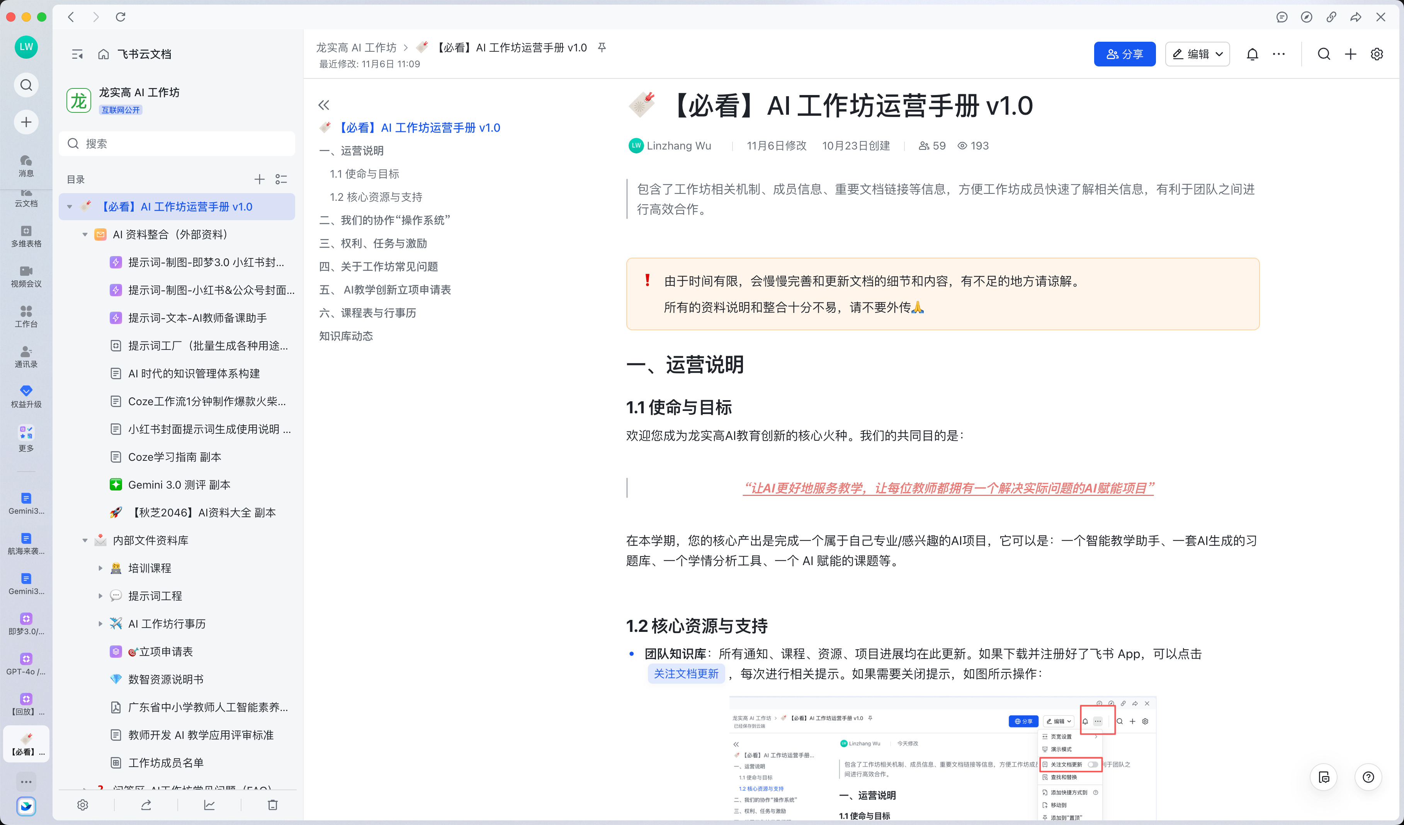Collapse the AI 资料整合 folder

(85, 234)
